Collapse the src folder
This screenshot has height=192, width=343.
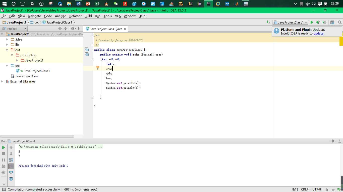coord(7,65)
